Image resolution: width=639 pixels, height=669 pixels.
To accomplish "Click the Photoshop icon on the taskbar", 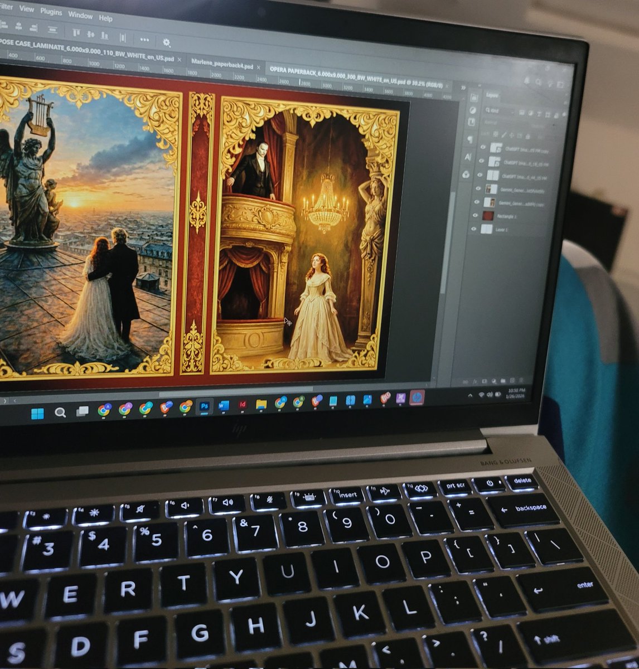I will (205, 405).
